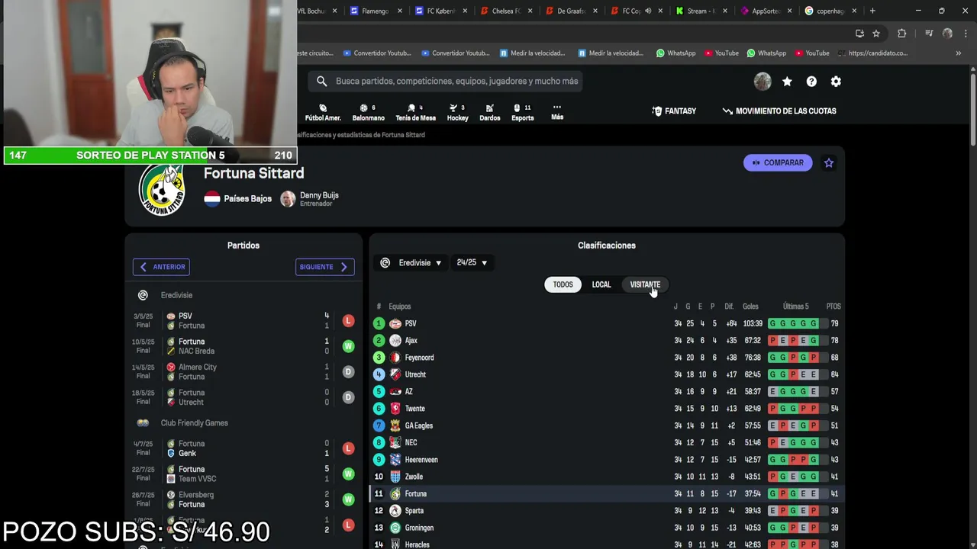977x549 pixels.
Task: Open Zwolle in the standings
Action: point(607,477)
